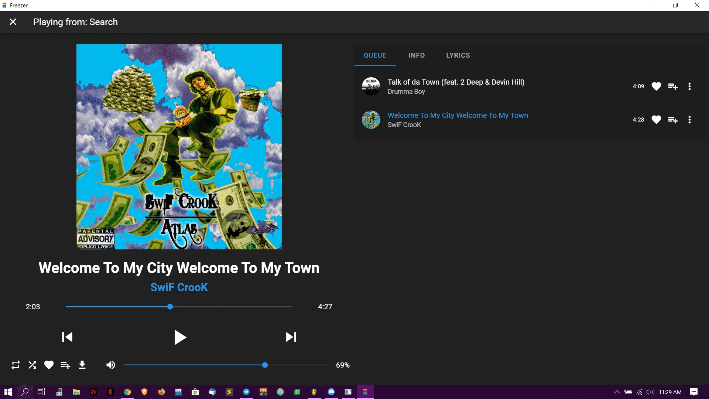The width and height of the screenshot is (709, 399).
Task: Show hidden system tray icons
Action: (617, 392)
